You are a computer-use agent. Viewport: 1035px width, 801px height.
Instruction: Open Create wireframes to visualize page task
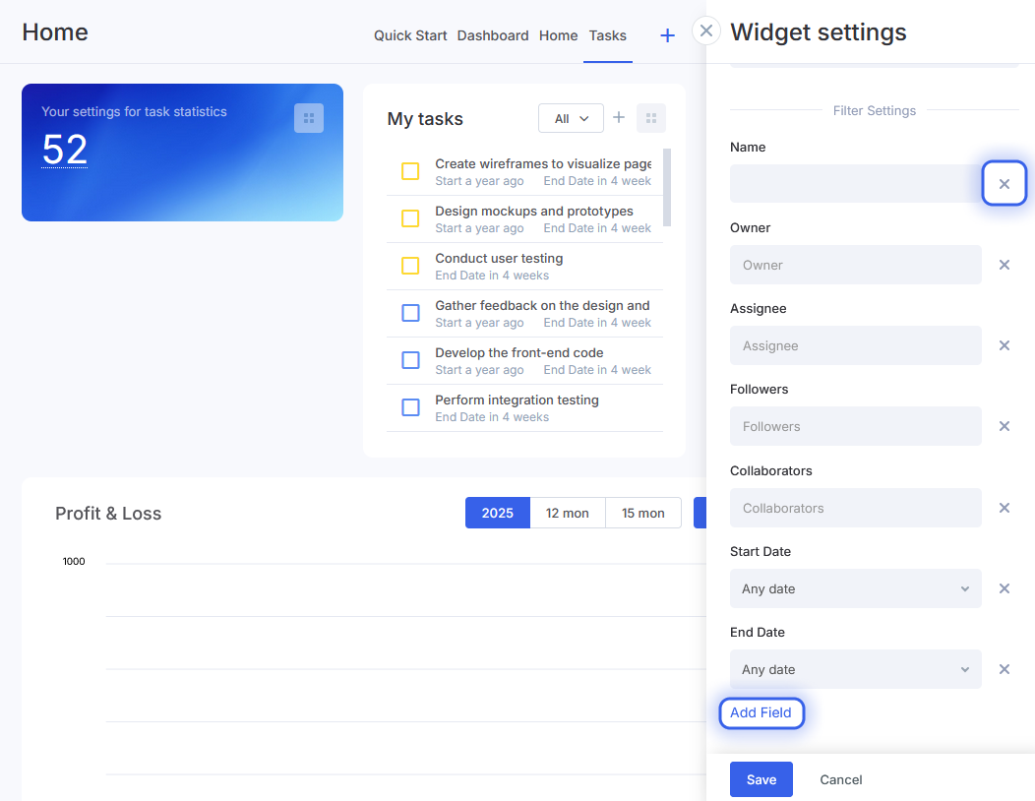542,163
